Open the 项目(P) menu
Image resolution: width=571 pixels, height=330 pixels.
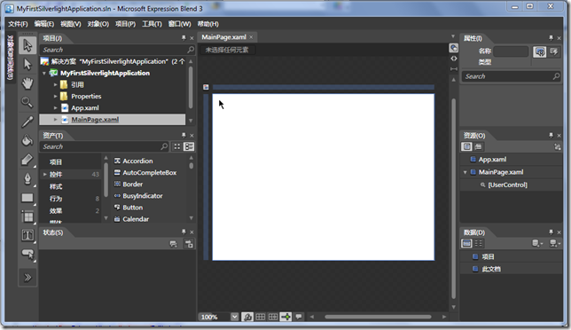pos(125,24)
